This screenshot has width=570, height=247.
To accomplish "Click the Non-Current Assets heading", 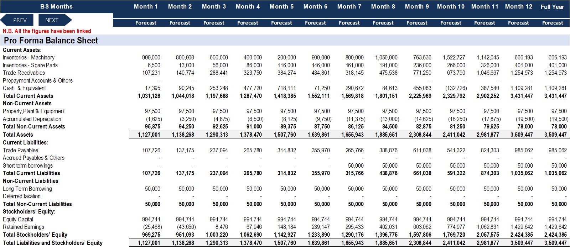I will (x=27, y=103).
